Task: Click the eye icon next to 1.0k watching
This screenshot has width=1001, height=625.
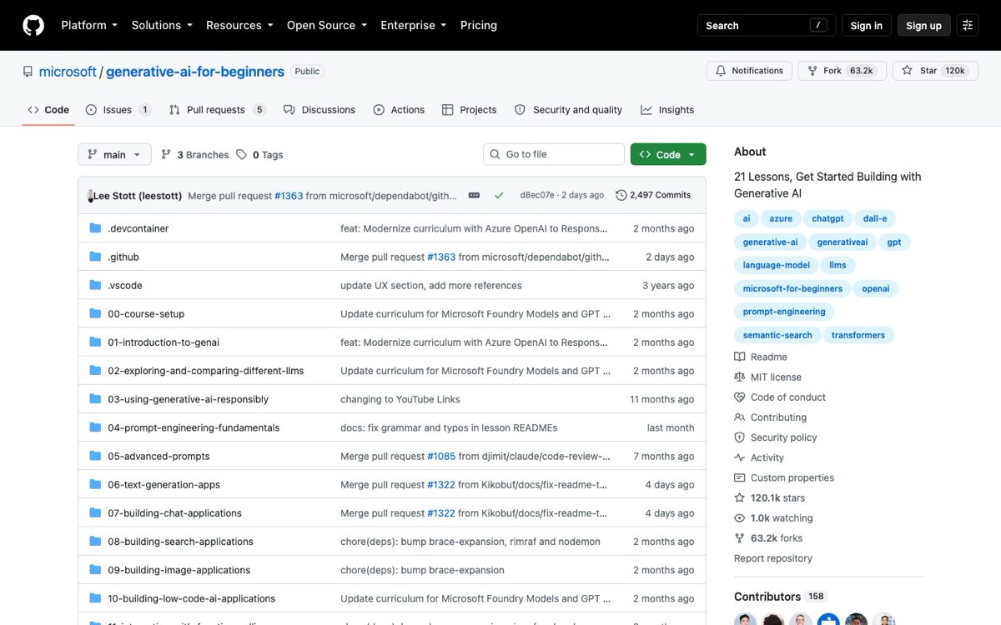Action: click(x=739, y=517)
